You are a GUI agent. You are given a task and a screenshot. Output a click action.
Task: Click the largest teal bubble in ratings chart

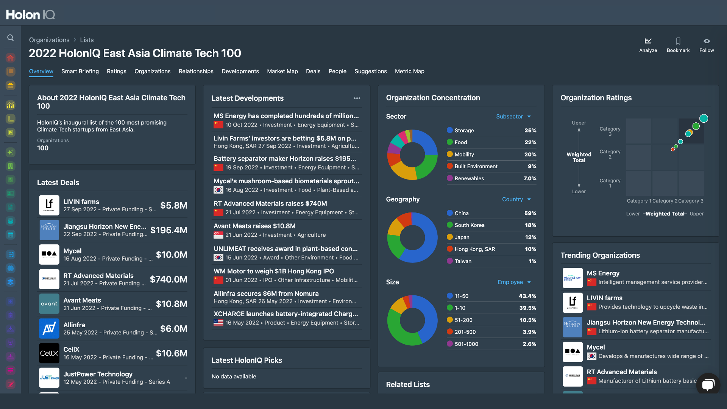704,119
